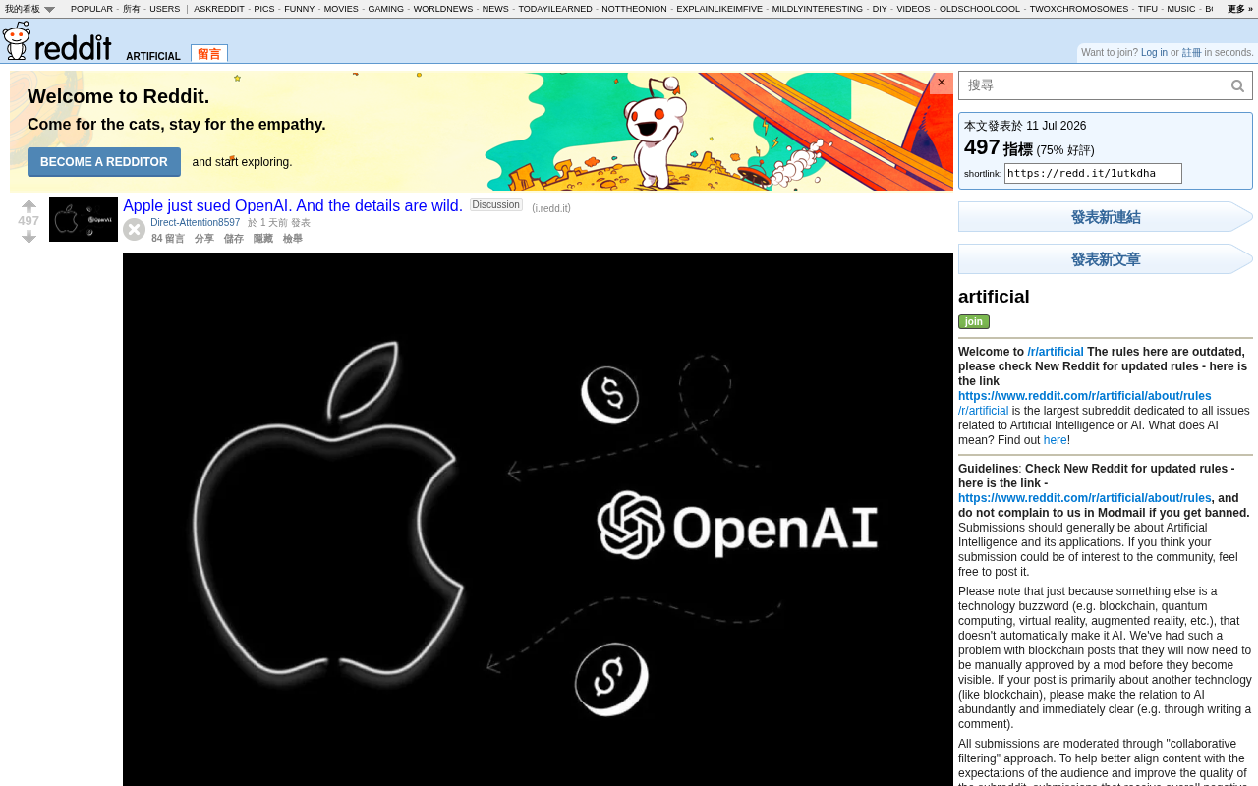Open ASKREDDIT in top bar

[x=219, y=9]
